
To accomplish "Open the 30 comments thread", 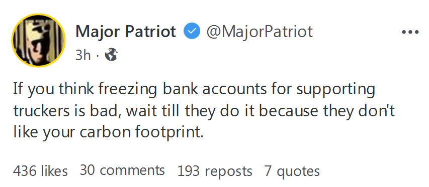I will 122,170.
